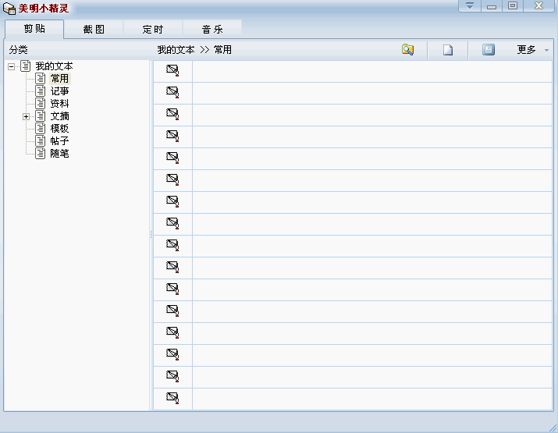Click the document icon beside 记事
This screenshot has width=558, height=433.
pos(41,91)
